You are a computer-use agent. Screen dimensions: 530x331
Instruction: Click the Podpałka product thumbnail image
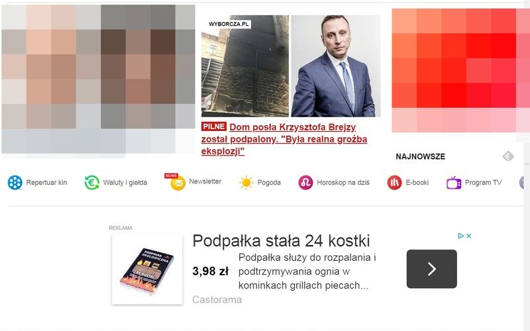(147, 269)
